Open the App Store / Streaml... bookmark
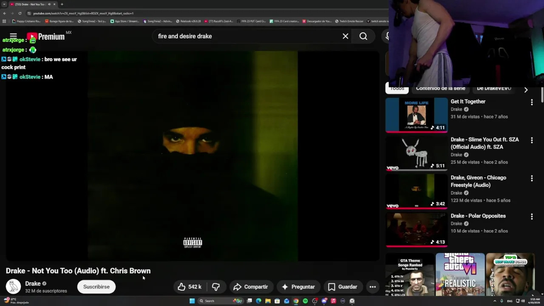 (125, 21)
